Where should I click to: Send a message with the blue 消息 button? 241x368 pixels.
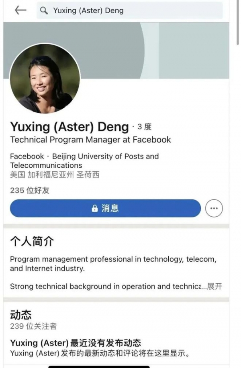pos(106,208)
